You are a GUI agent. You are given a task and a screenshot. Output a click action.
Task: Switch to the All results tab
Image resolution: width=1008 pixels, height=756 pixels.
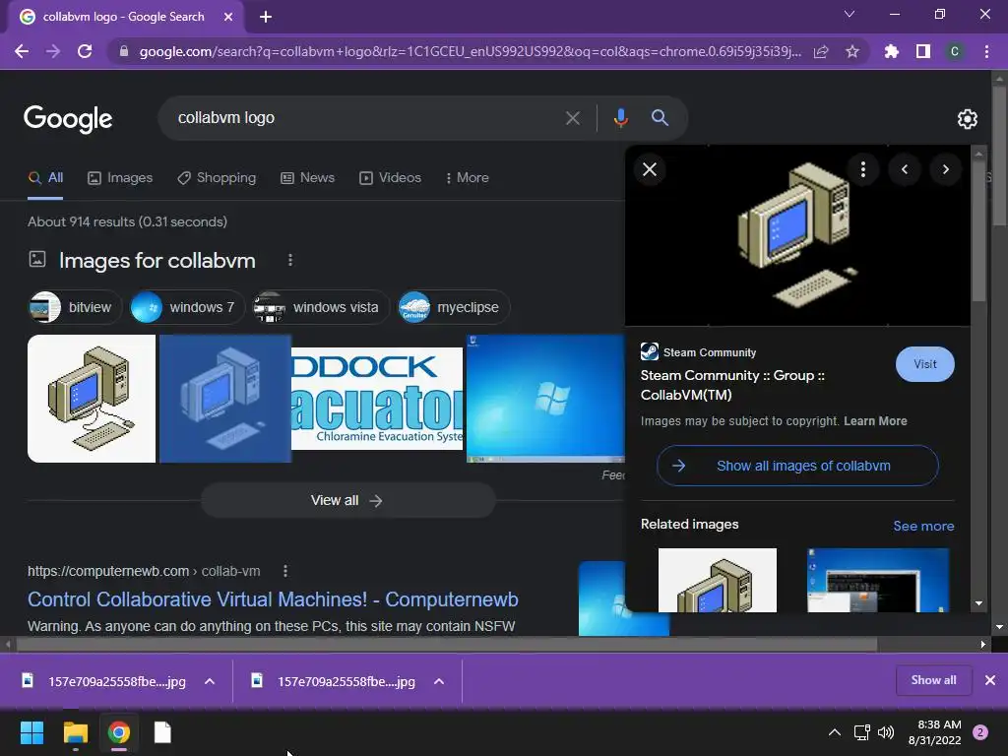tap(45, 178)
